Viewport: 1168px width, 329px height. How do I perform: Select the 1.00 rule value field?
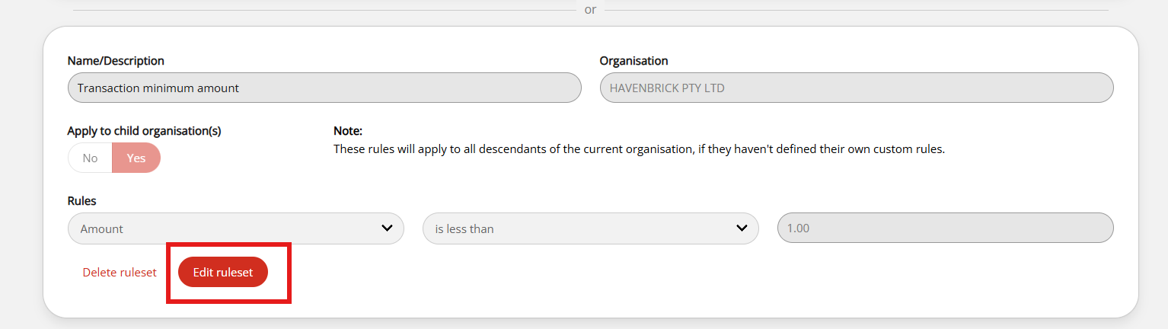point(946,228)
